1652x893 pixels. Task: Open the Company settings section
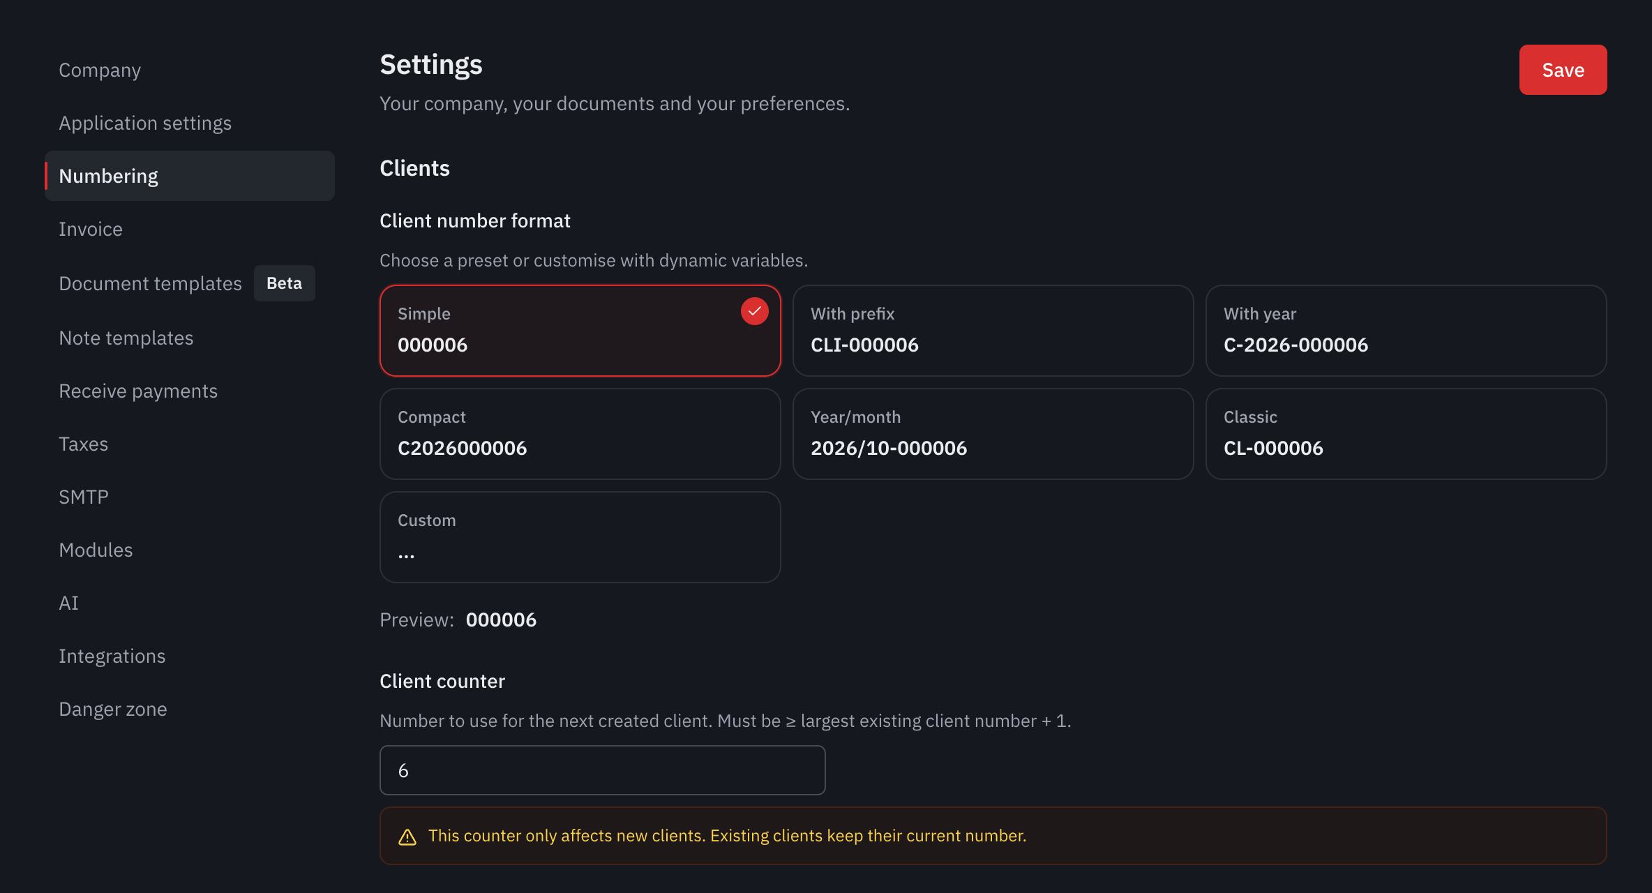tap(190, 70)
